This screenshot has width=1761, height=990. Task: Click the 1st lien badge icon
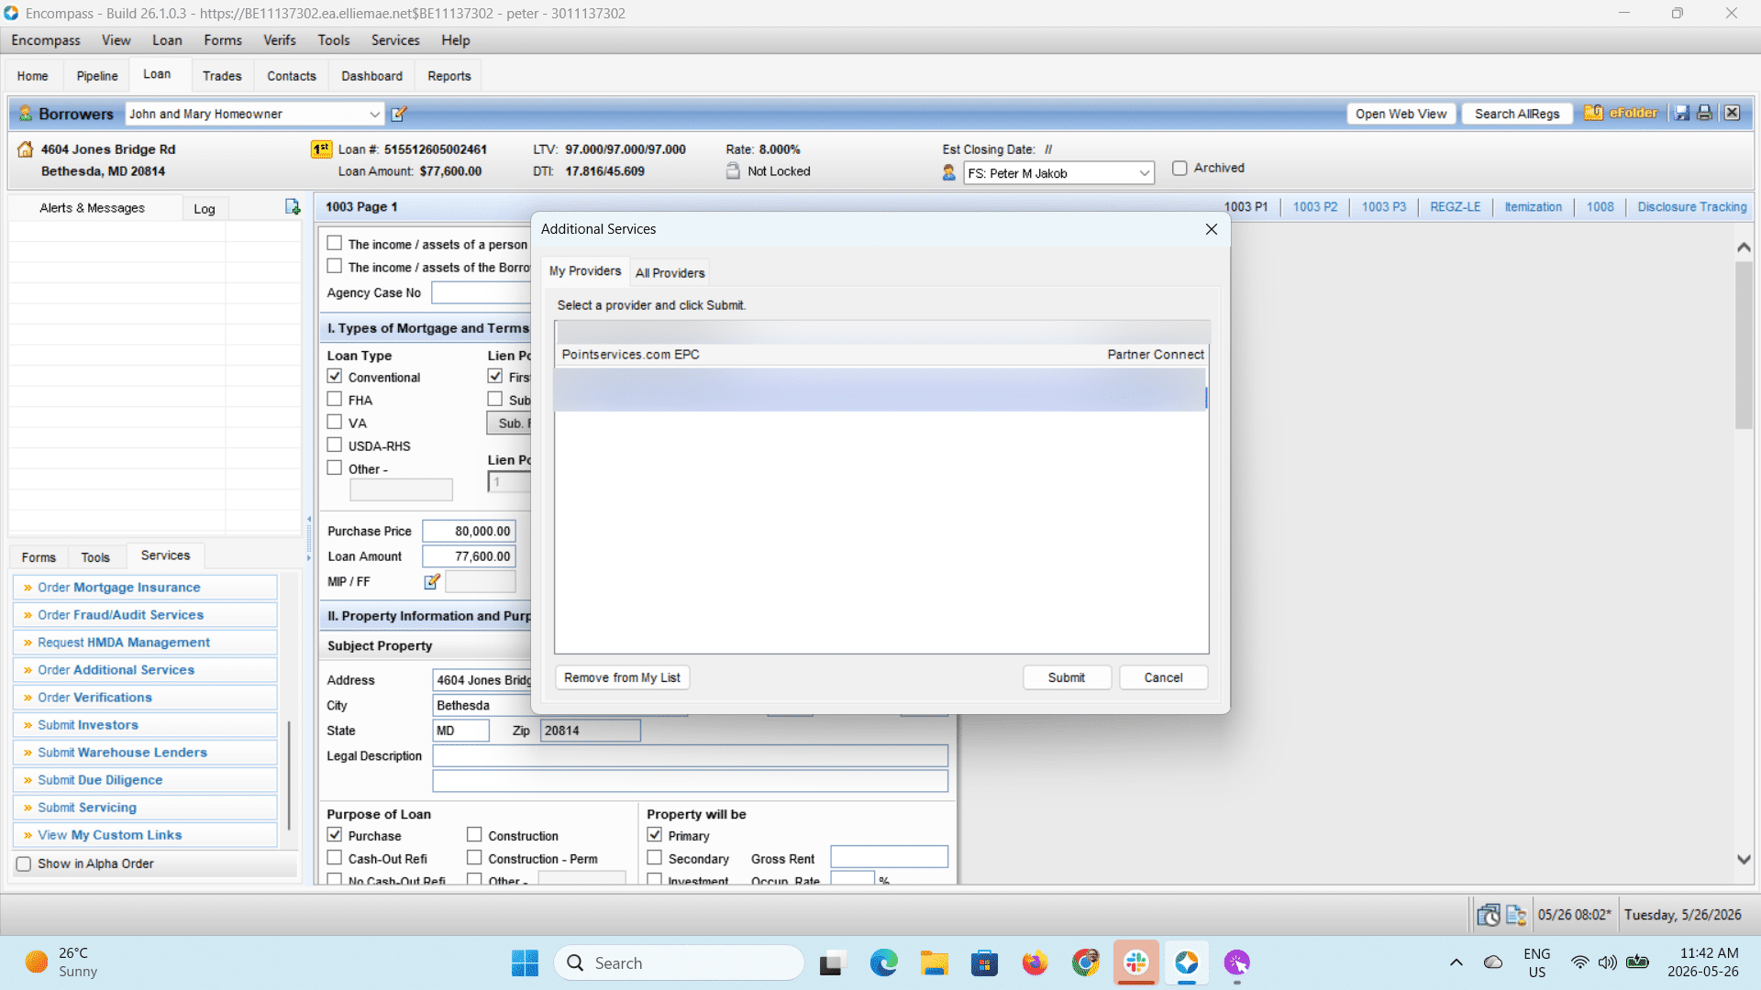[x=321, y=148]
